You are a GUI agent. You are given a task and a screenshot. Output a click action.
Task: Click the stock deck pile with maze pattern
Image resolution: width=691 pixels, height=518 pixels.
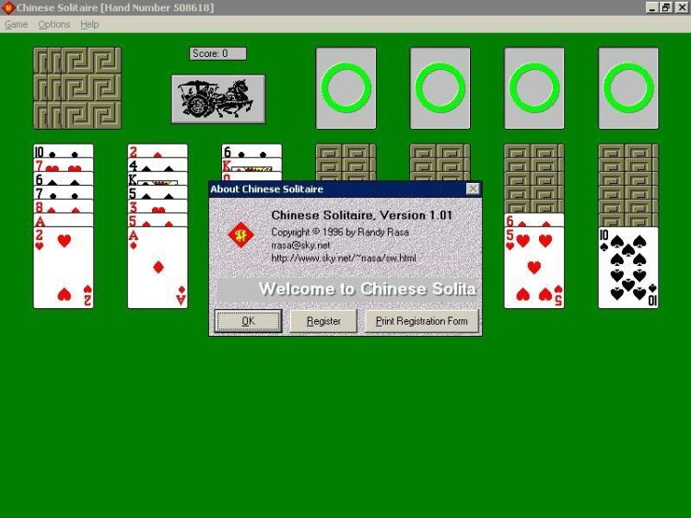[77, 87]
